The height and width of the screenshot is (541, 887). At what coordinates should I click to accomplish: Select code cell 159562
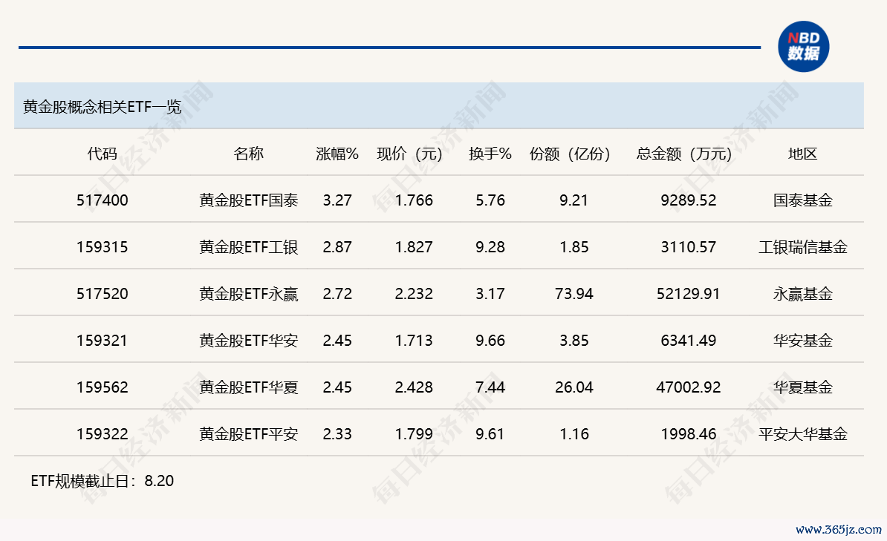pyautogui.click(x=103, y=387)
